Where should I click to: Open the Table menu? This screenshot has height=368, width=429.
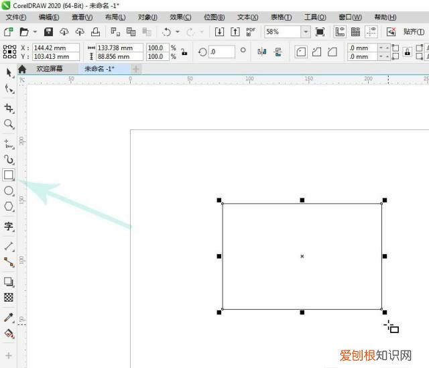[281, 17]
